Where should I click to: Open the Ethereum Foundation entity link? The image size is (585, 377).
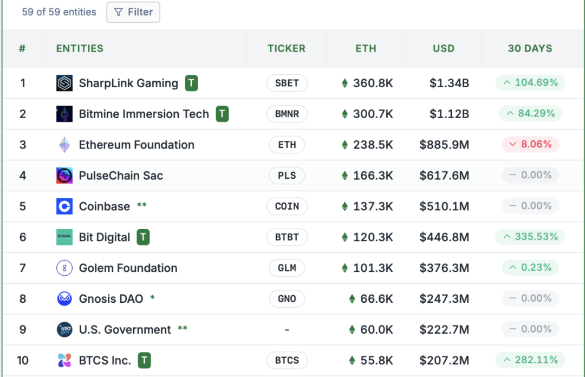tap(136, 145)
